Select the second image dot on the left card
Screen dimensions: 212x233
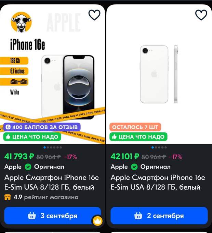[x=48, y=148]
